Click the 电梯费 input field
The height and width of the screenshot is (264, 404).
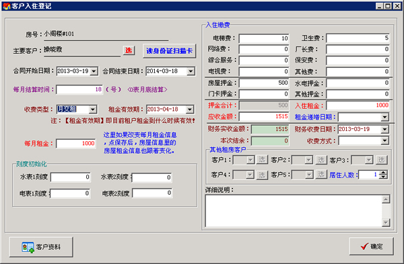[x=264, y=38]
